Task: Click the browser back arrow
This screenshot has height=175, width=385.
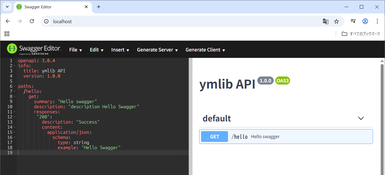Action: pyautogui.click(x=8, y=21)
